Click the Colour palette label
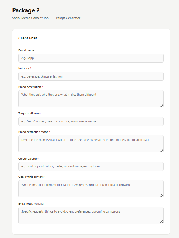 pos(27,158)
